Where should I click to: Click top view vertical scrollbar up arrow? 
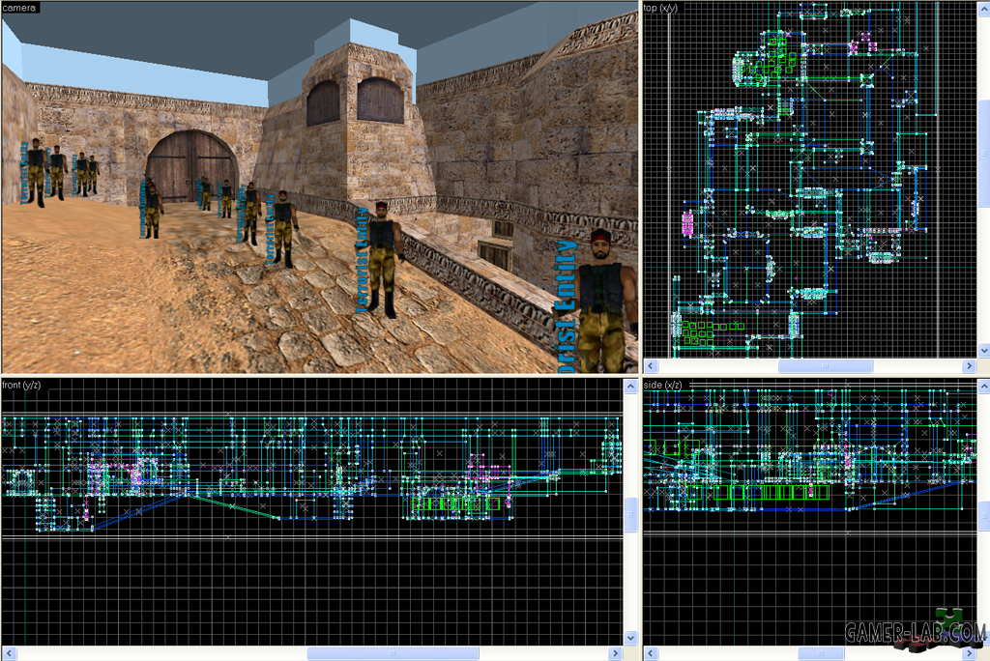tap(983, 8)
